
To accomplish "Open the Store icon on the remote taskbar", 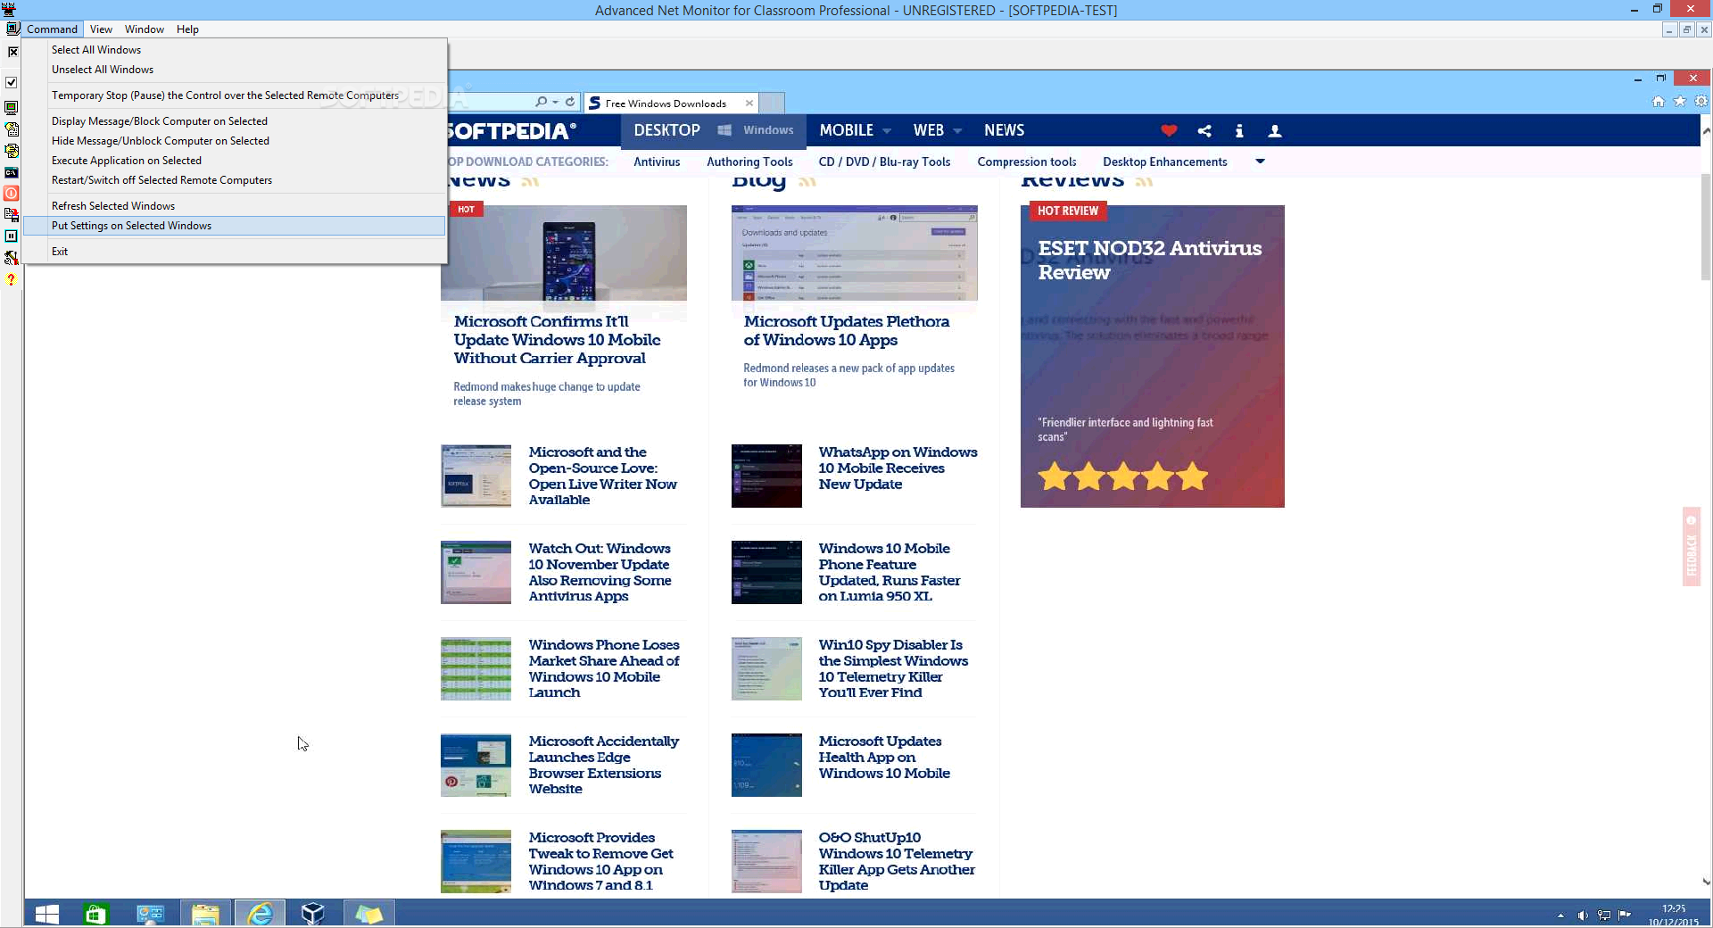I will pyautogui.click(x=95, y=914).
